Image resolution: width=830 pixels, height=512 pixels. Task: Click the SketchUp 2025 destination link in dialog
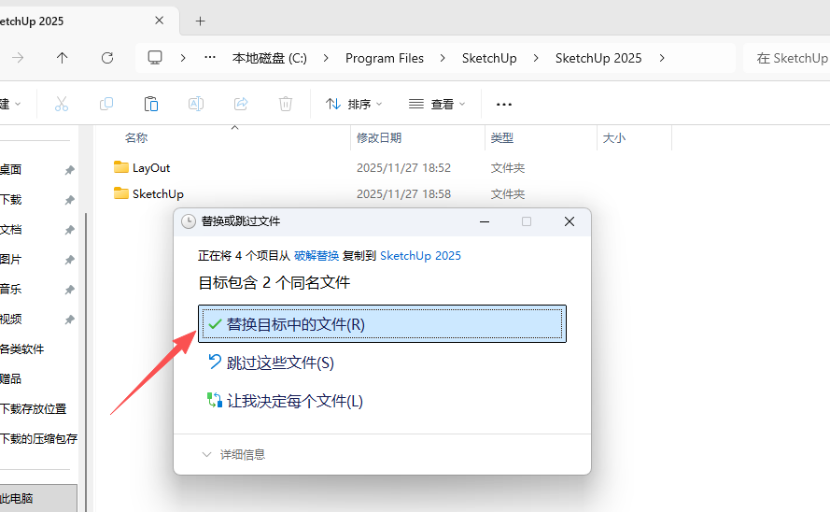pyautogui.click(x=420, y=256)
